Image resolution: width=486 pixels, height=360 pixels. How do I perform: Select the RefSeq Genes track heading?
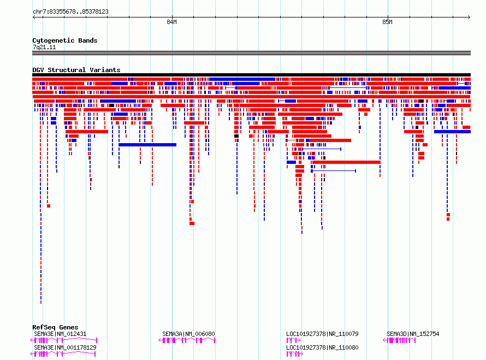click(55, 327)
